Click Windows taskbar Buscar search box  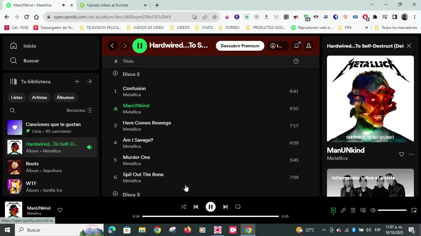click(x=59, y=230)
